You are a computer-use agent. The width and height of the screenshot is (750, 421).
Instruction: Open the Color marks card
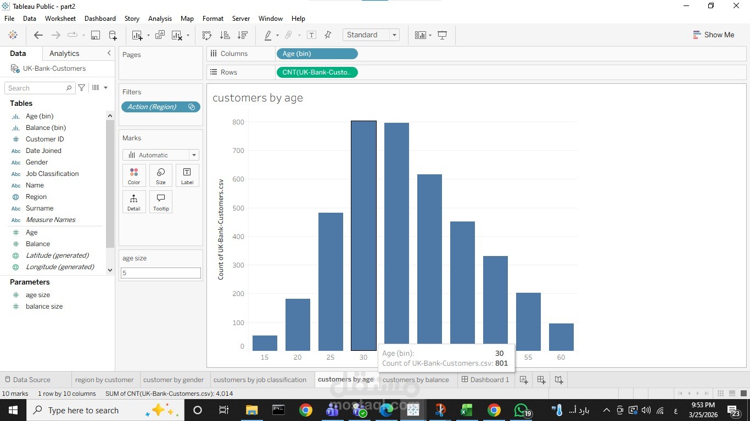point(134,175)
